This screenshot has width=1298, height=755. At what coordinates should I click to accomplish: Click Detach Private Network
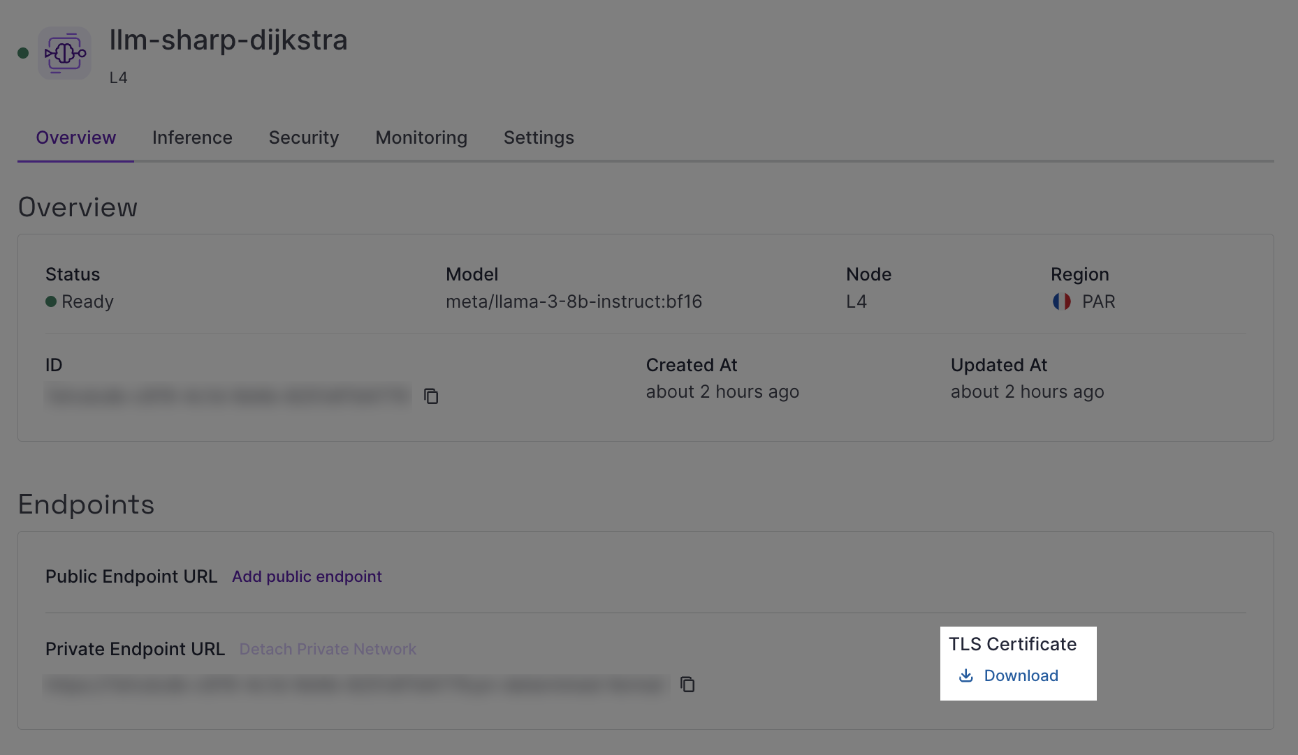(x=328, y=649)
